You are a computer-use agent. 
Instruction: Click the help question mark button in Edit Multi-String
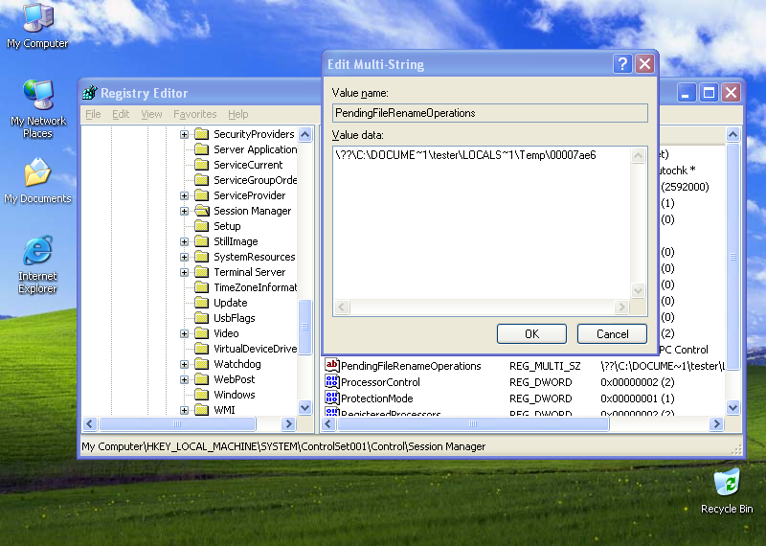pyautogui.click(x=622, y=64)
